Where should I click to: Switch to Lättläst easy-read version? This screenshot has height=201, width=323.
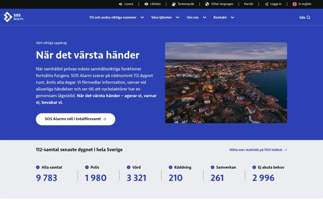pos(155,4)
